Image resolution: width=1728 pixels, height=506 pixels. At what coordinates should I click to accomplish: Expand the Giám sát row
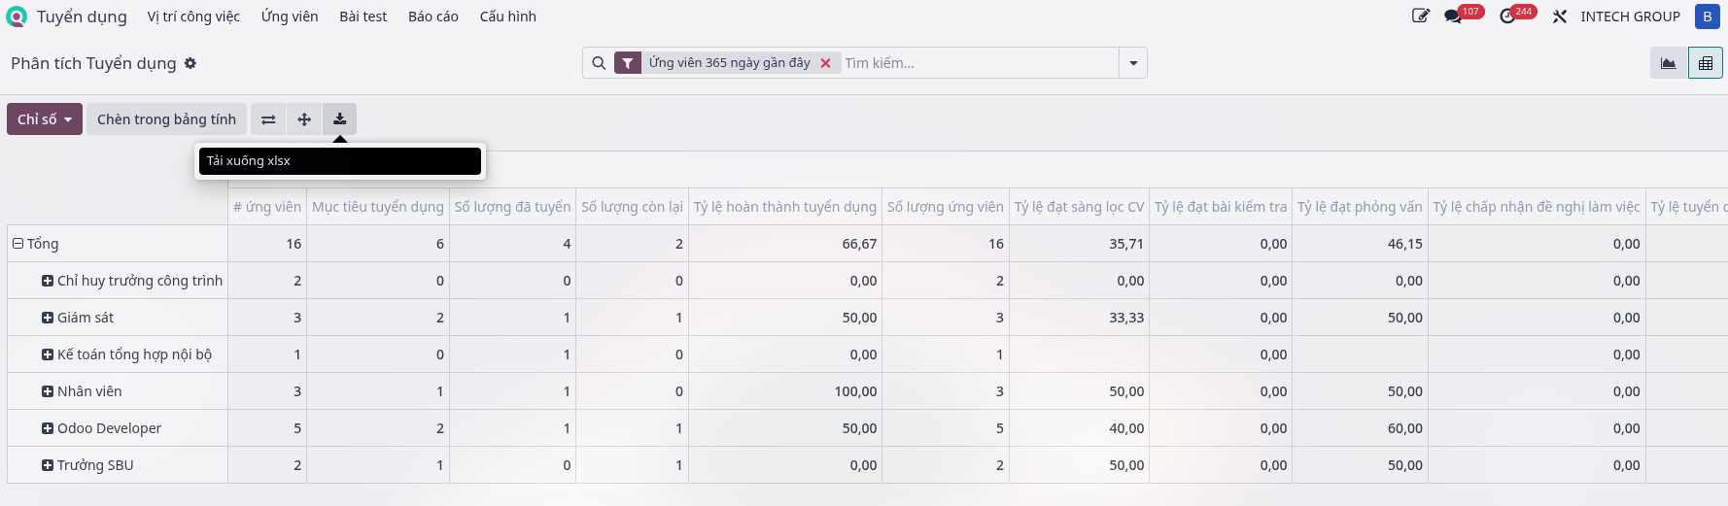pyautogui.click(x=48, y=318)
